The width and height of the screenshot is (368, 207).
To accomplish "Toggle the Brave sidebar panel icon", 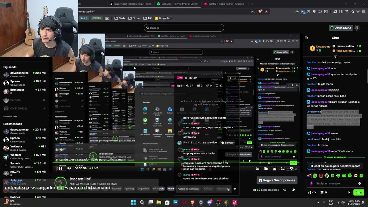I will (x=341, y=11).
